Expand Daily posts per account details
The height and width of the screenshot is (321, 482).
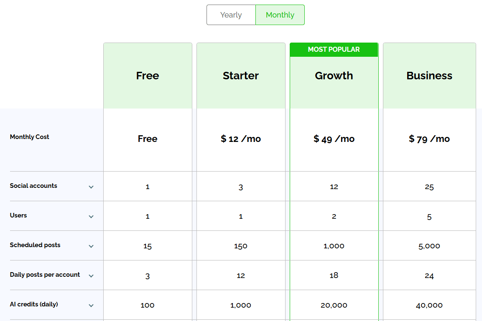point(91,276)
